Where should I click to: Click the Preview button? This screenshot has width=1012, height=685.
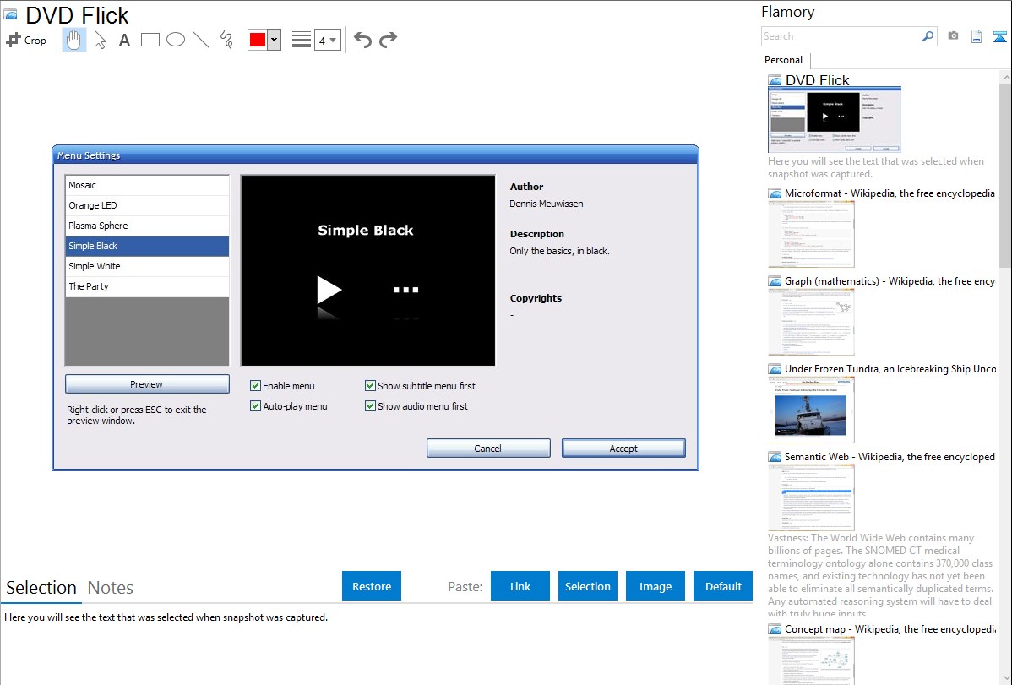click(x=147, y=384)
